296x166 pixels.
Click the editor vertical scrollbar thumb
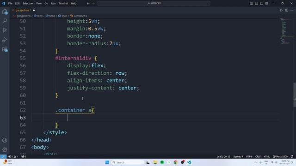point(295,95)
